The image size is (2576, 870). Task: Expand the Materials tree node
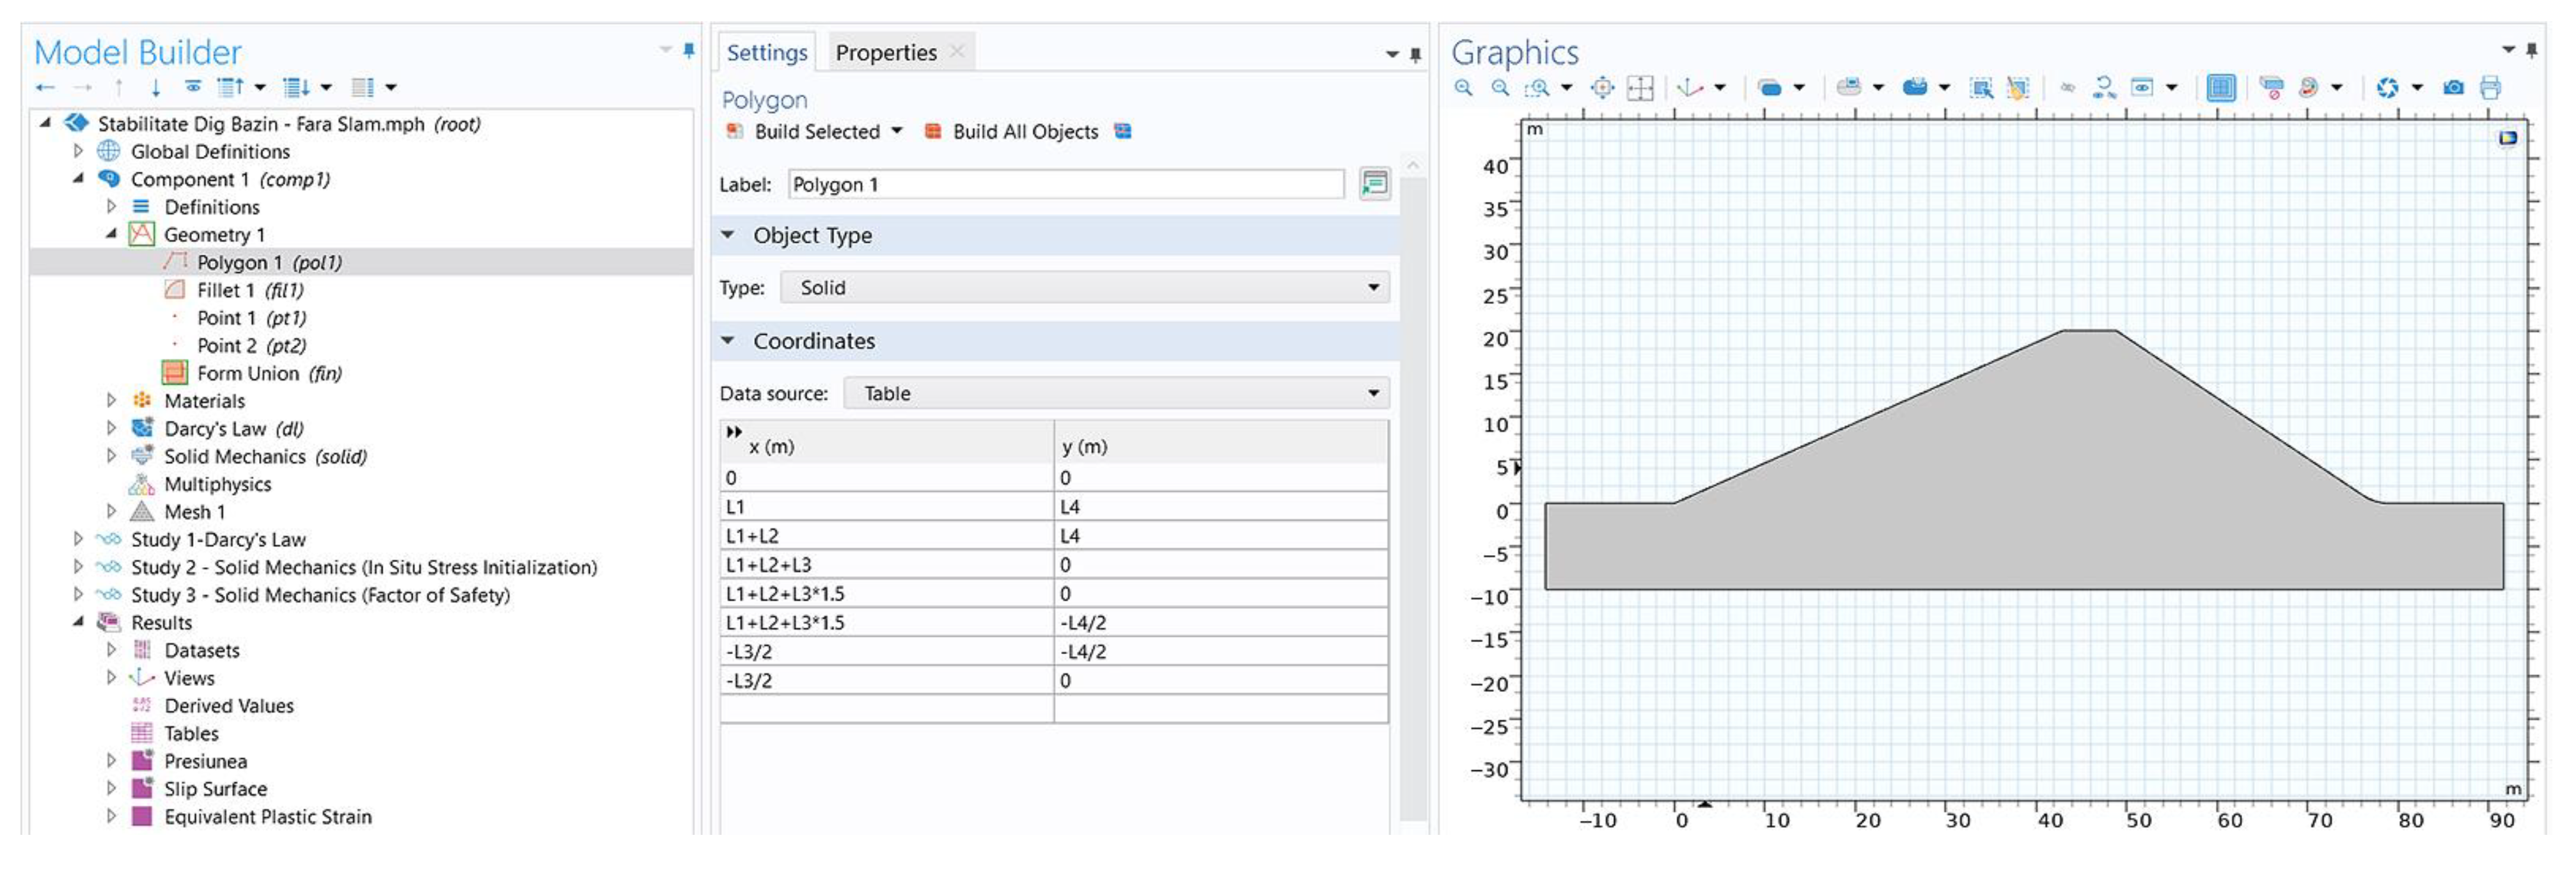[111, 401]
